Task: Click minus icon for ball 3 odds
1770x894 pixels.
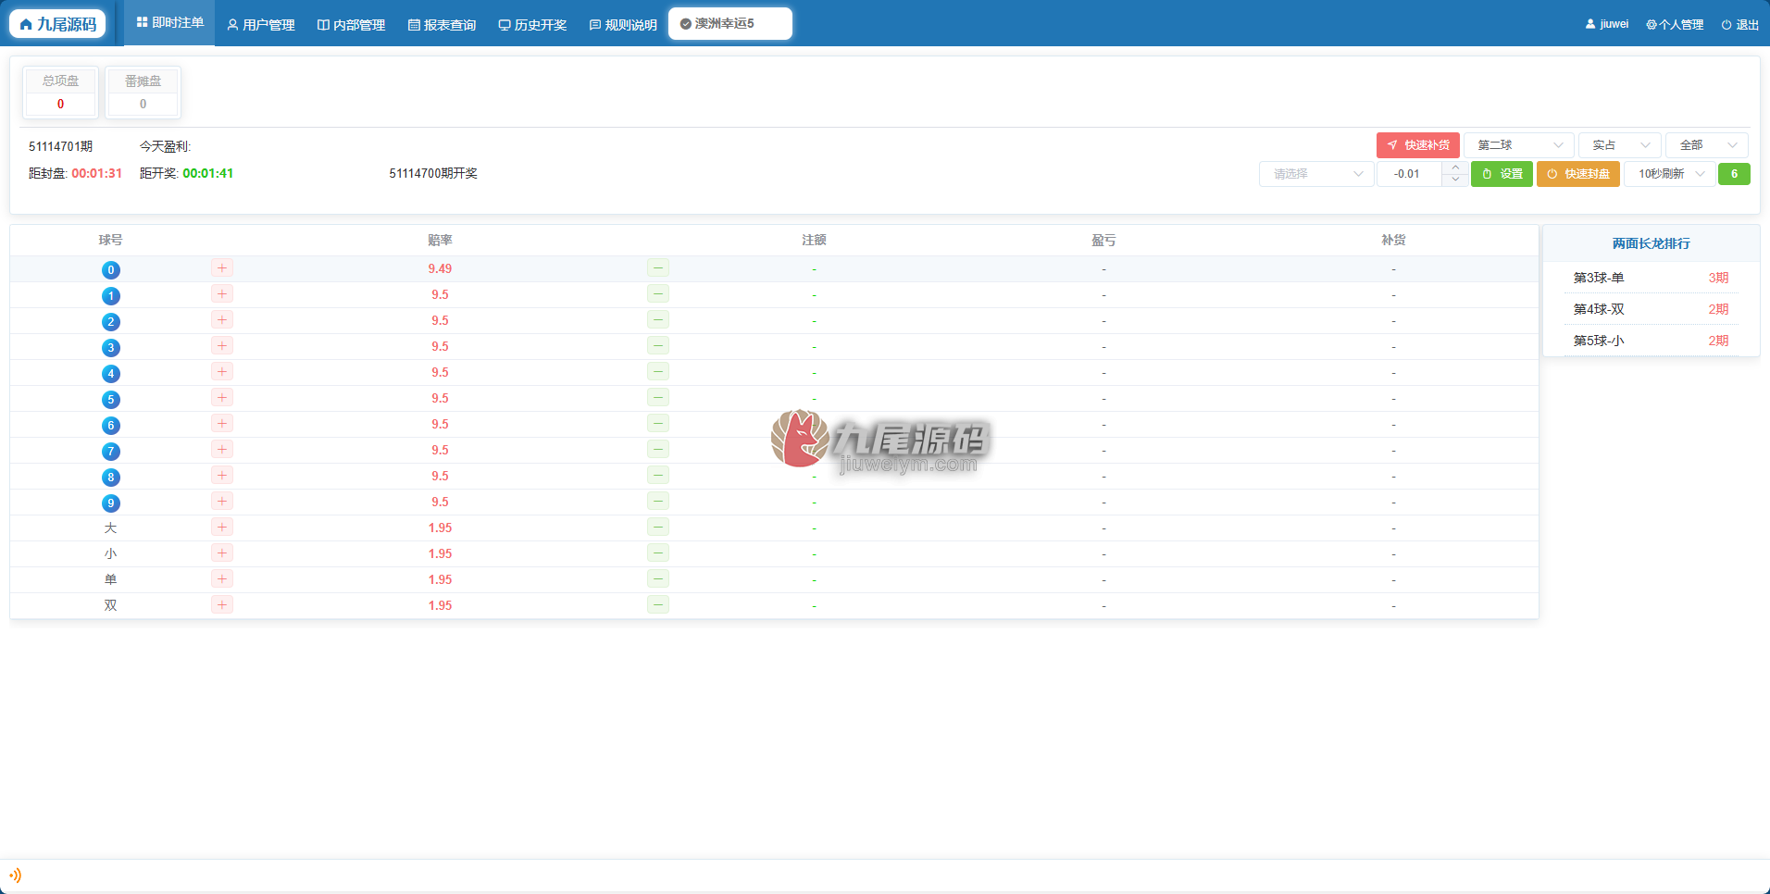Action: pos(658,346)
